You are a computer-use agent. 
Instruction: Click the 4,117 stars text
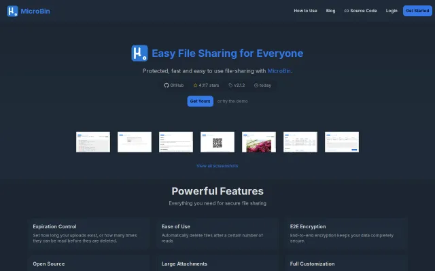(x=209, y=85)
